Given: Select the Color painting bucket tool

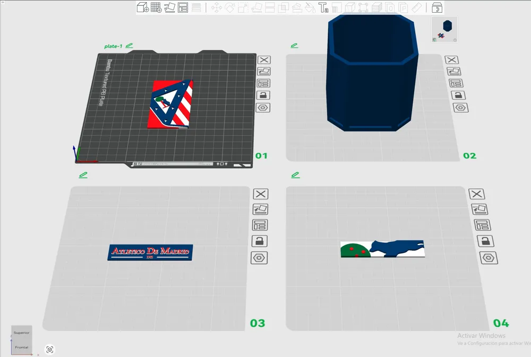Looking at the screenshot, I should click(x=310, y=7).
